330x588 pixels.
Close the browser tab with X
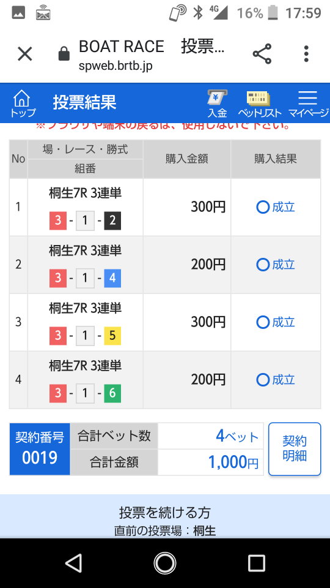point(25,54)
